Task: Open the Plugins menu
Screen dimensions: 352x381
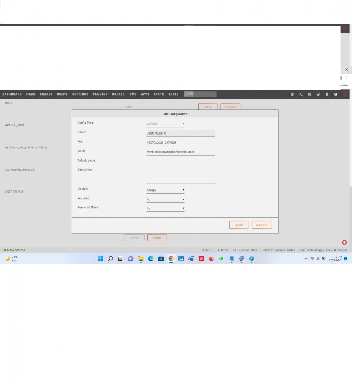Action: point(101,94)
